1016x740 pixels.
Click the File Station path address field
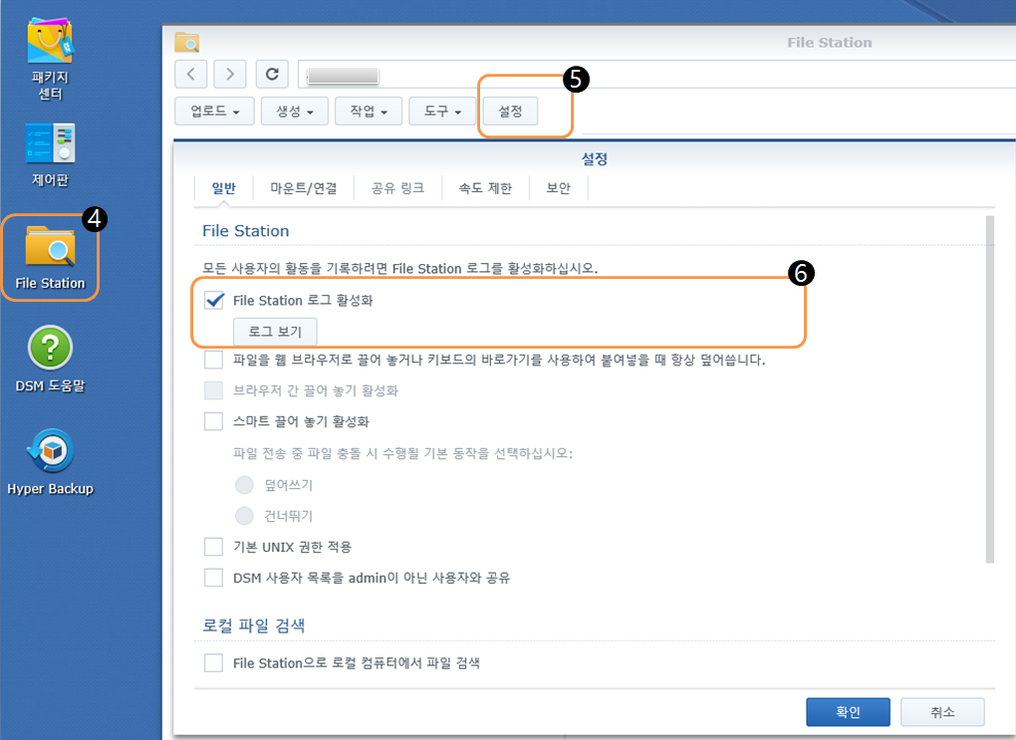pos(656,75)
